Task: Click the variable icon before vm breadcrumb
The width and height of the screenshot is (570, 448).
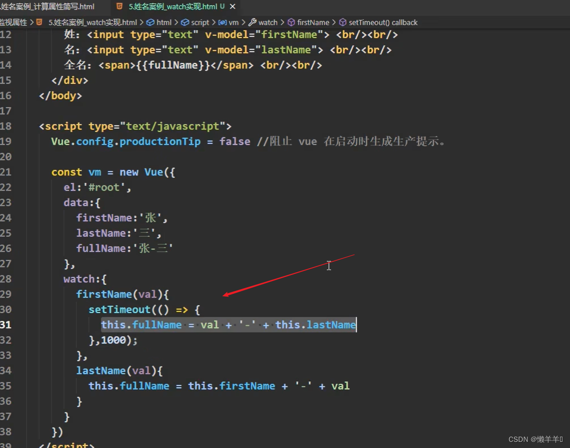Action: coord(222,22)
